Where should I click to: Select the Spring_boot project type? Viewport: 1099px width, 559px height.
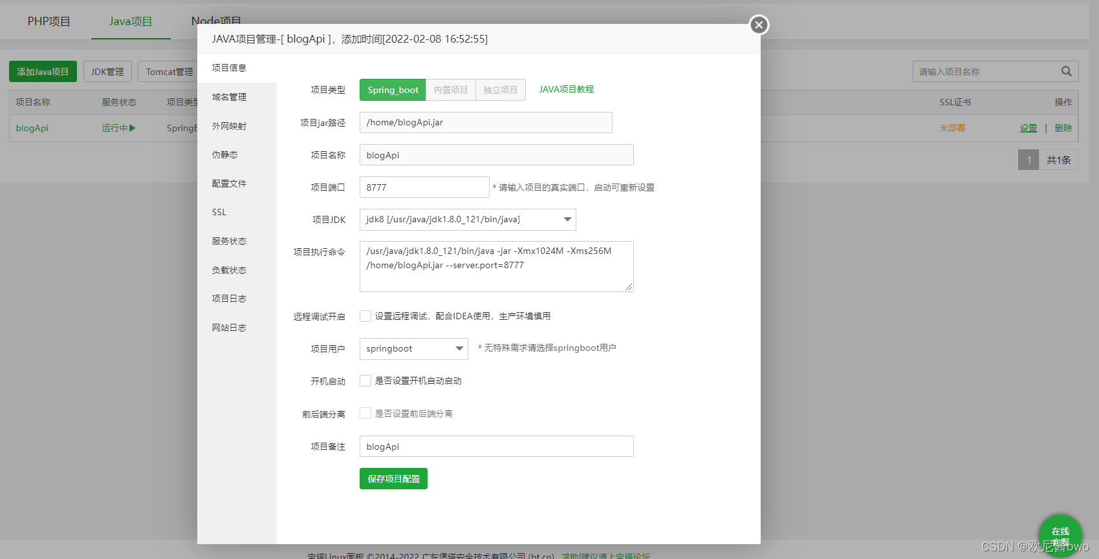click(393, 90)
